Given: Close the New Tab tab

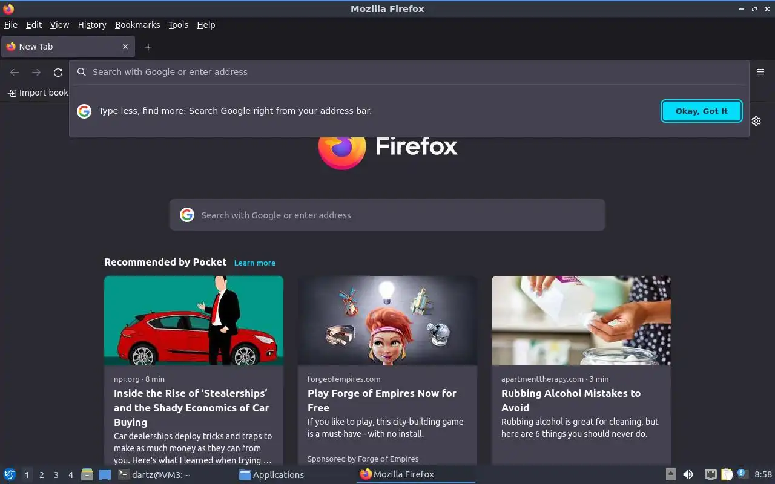Looking at the screenshot, I should tap(125, 47).
